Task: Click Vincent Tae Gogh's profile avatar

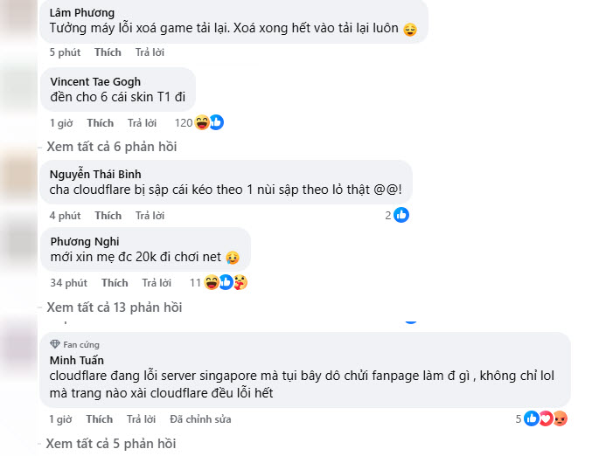Action: [19, 88]
